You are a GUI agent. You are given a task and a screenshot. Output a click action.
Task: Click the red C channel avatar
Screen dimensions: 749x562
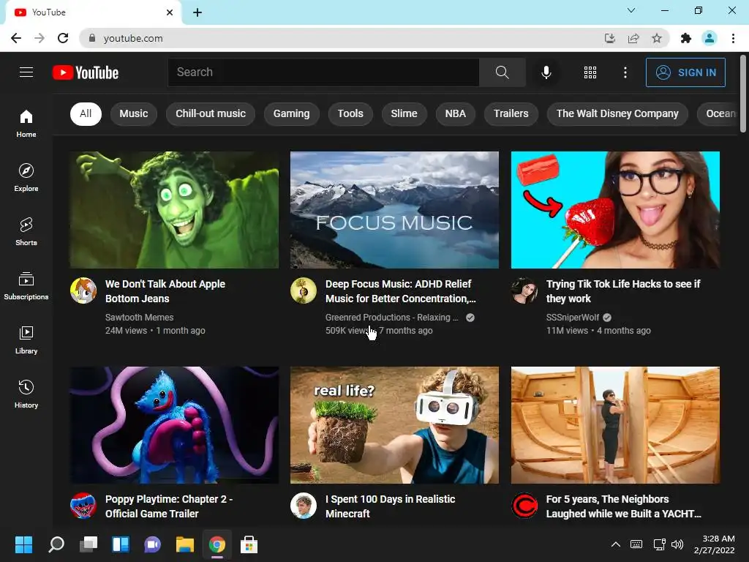[x=524, y=506]
